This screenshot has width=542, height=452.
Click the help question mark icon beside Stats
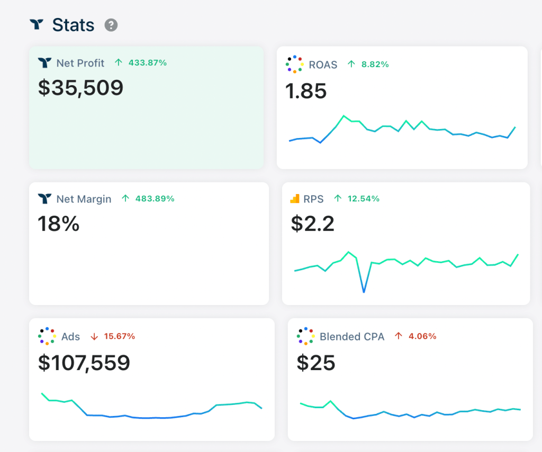click(111, 25)
